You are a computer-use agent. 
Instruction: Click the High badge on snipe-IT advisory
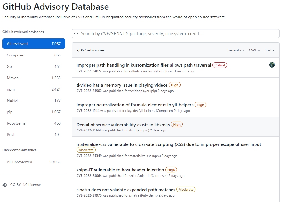pyautogui.click(x=171, y=170)
